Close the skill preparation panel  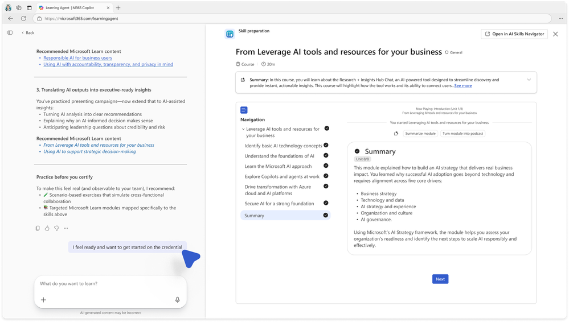point(555,34)
